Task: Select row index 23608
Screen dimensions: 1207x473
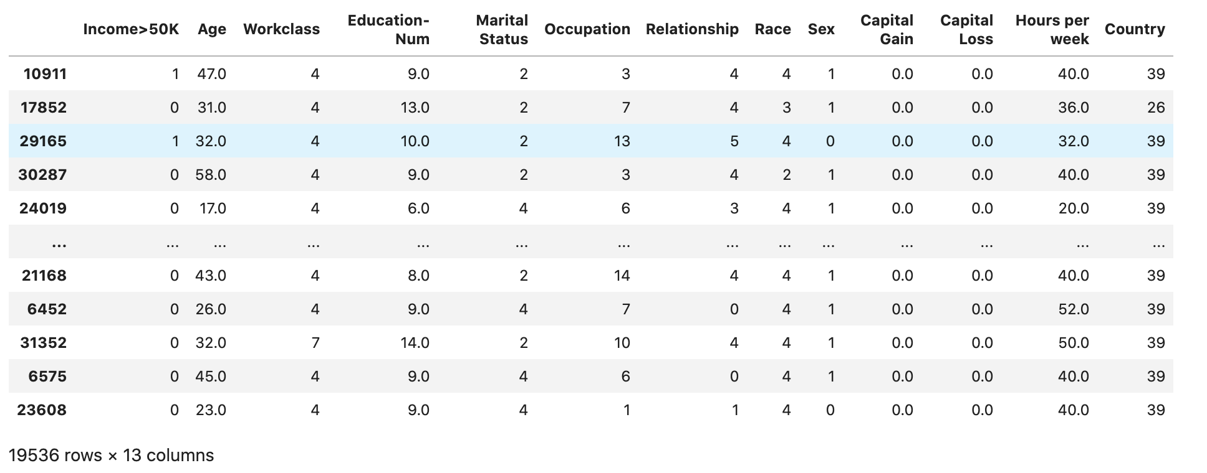Action: (x=43, y=410)
